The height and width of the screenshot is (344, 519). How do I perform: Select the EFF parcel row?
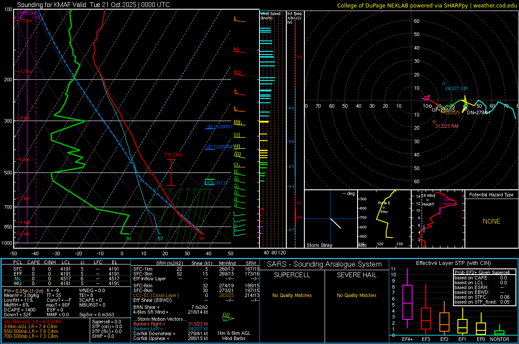(66, 274)
